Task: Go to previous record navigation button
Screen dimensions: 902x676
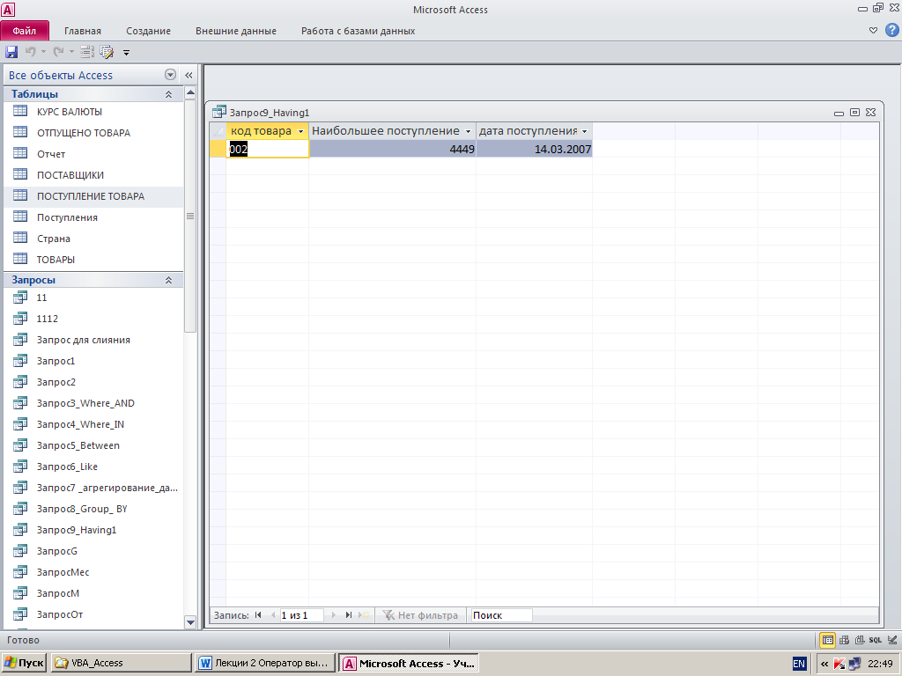Action: point(273,615)
